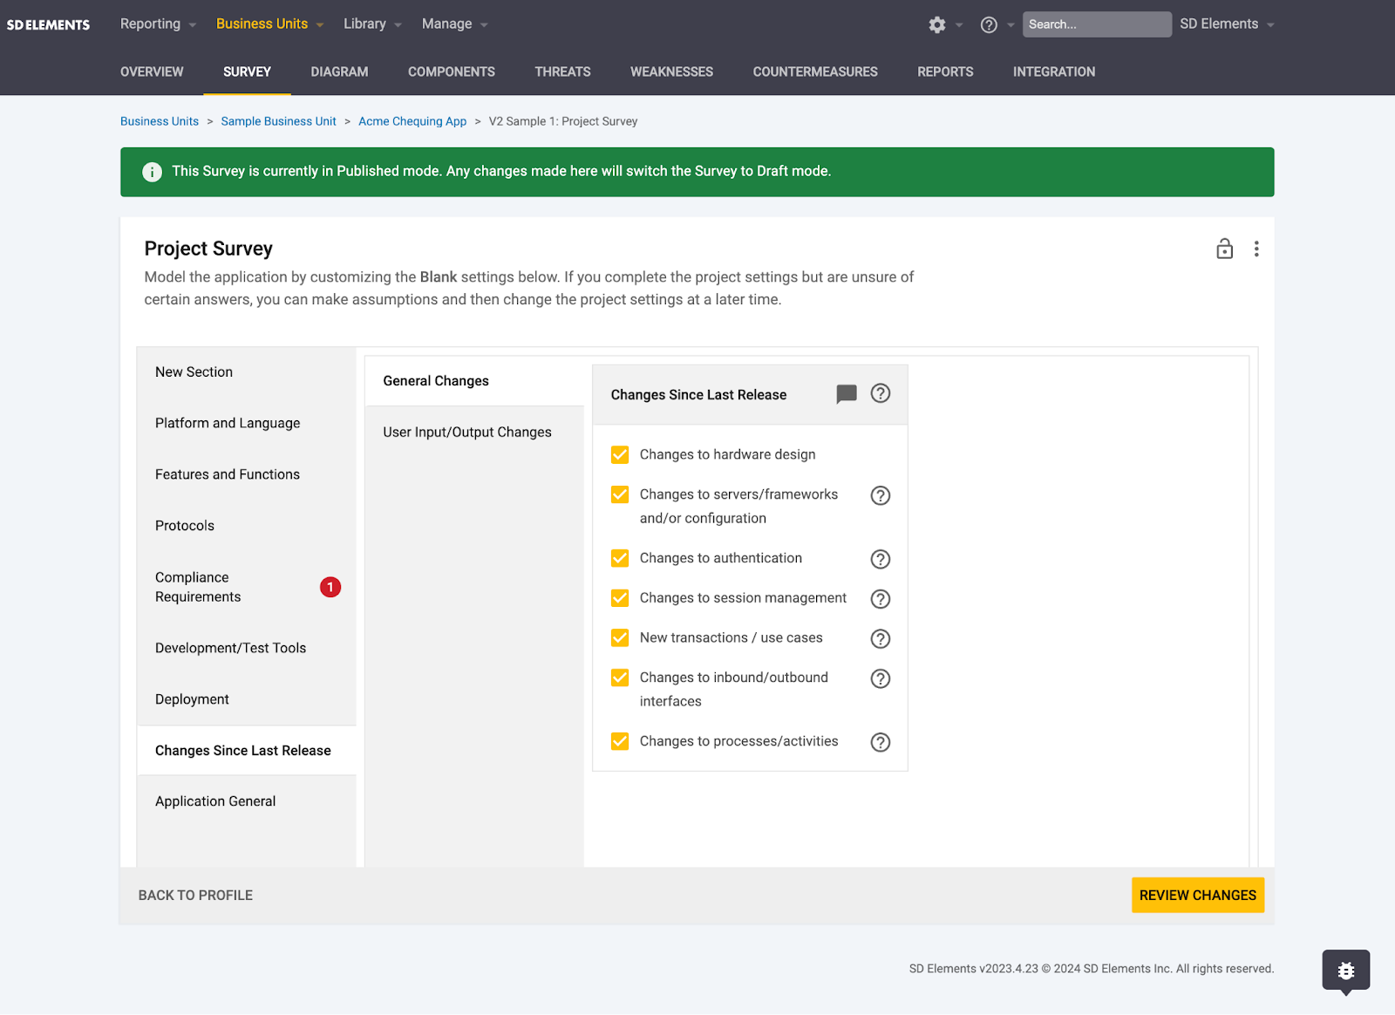Image resolution: width=1395 pixels, height=1015 pixels.
Task: Click the info icon in green banner
Action: coord(152,172)
